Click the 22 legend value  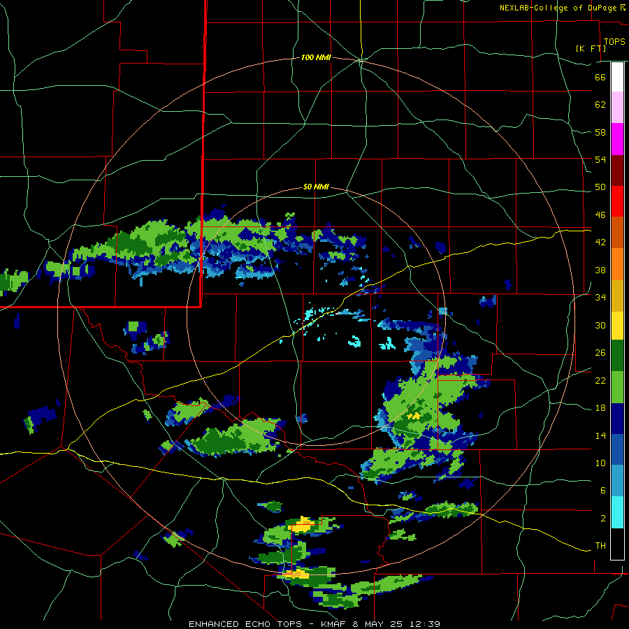pyautogui.click(x=600, y=381)
